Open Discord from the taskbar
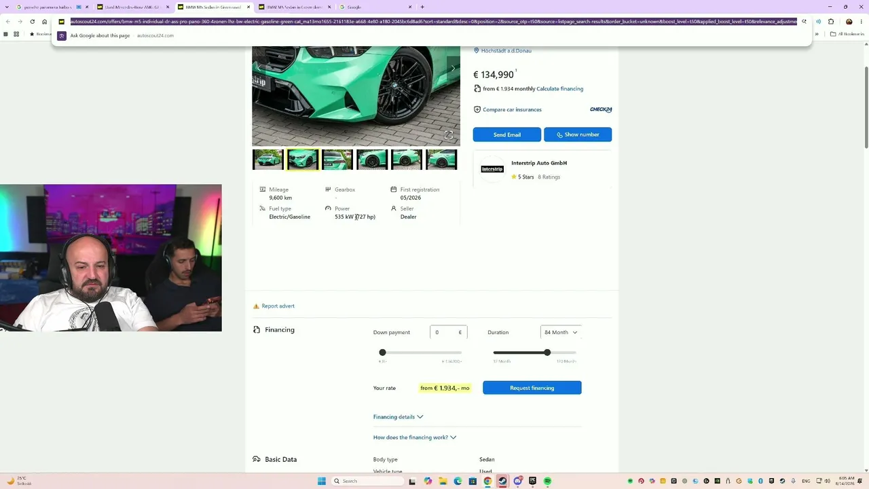The image size is (869, 489). (517, 481)
